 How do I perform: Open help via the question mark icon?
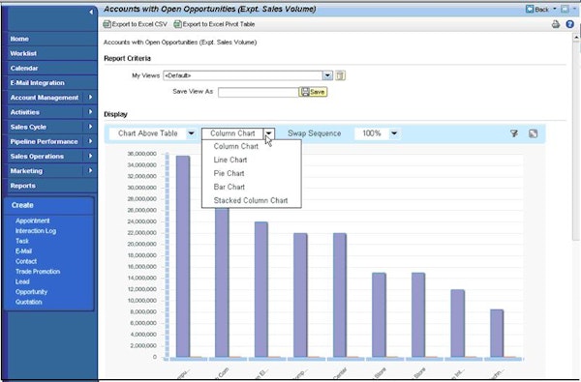point(570,24)
